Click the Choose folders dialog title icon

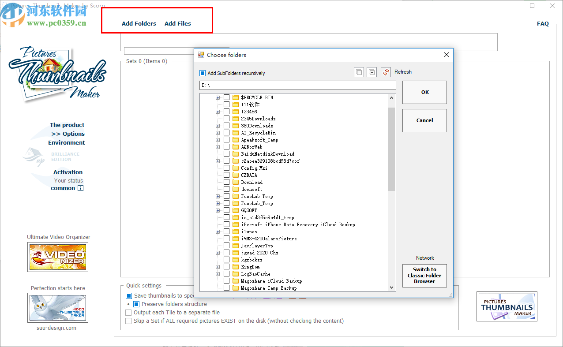(201, 55)
